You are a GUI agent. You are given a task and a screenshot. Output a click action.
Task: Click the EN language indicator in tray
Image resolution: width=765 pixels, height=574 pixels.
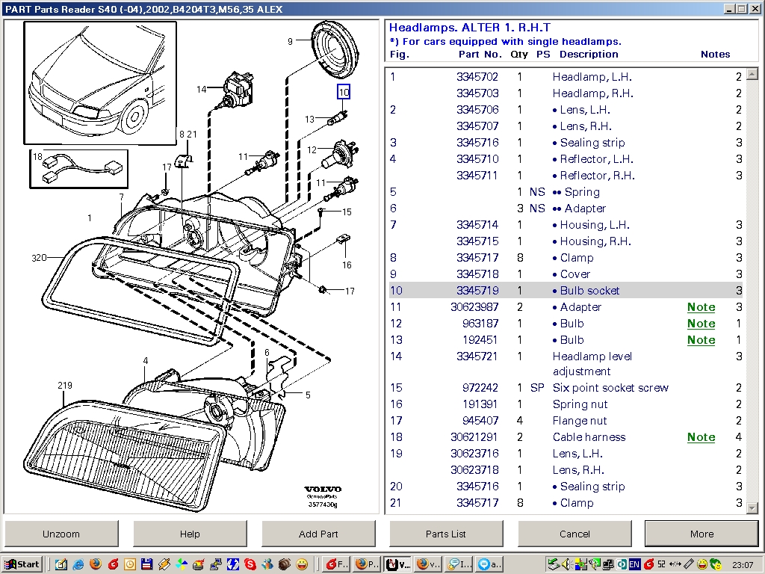634,564
